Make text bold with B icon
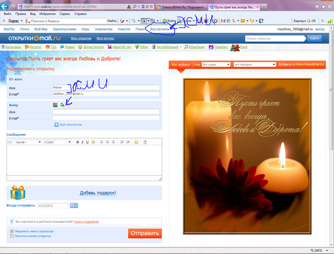 pyautogui.click(x=77, y=142)
